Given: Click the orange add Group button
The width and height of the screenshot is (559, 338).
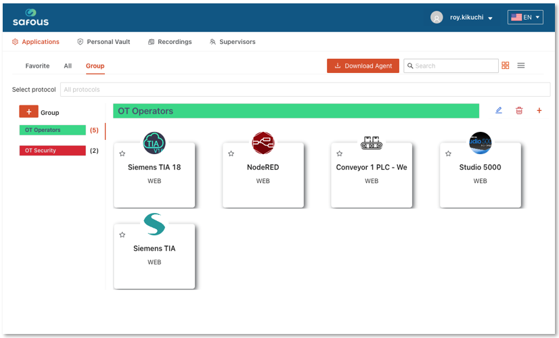Looking at the screenshot, I should click(x=28, y=112).
